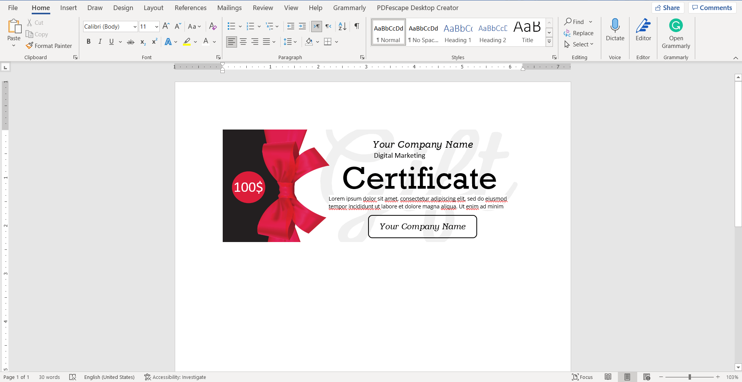This screenshot has height=382, width=742.
Task: Open Text Effects blue A icon
Action: [168, 42]
